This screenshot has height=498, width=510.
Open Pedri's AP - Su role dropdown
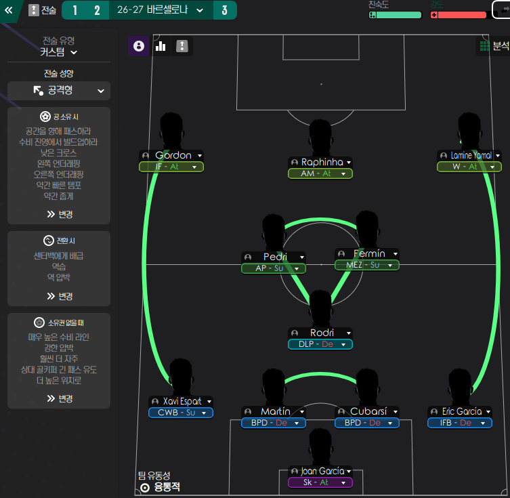[274, 268]
